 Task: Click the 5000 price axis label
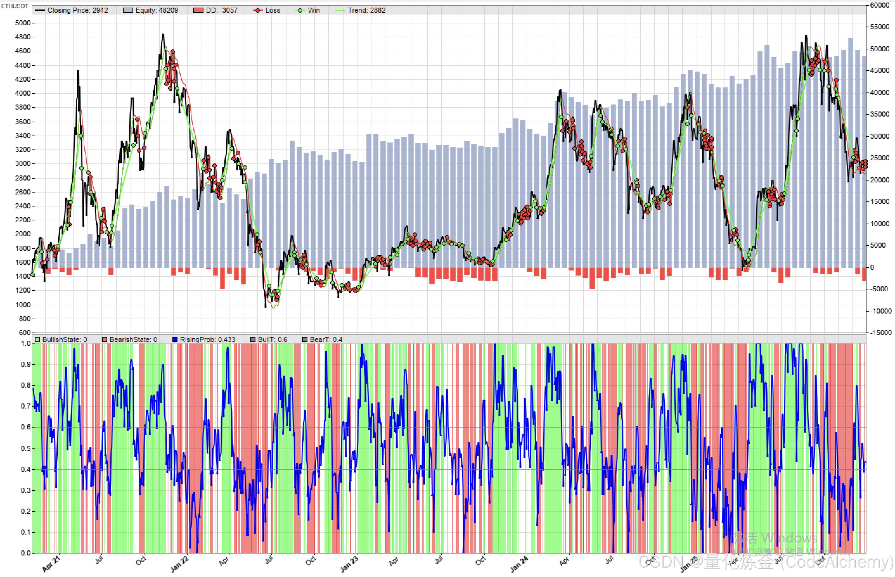(23, 23)
